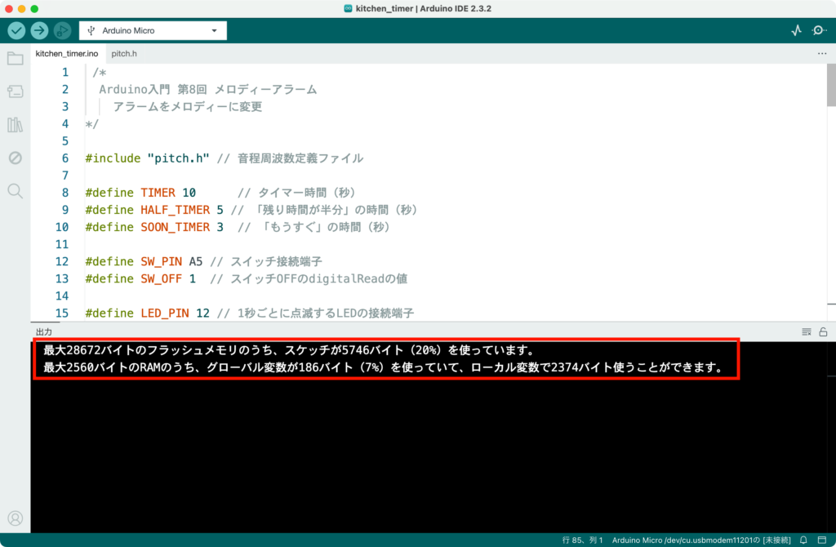Open the Arduino Micro board selector dropdown
Image resolution: width=836 pixels, height=547 pixels.
(x=153, y=30)
